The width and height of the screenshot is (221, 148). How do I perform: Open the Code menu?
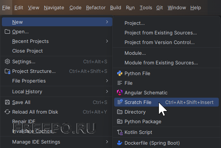tap(75, 8)
